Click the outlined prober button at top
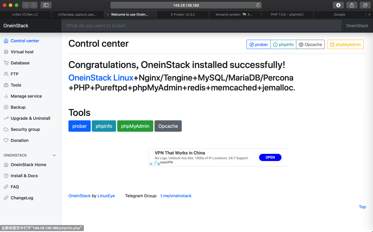 (259, 45)
